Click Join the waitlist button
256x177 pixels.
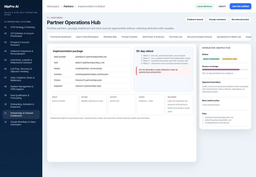pyautogui.click(x=240, y=6)
